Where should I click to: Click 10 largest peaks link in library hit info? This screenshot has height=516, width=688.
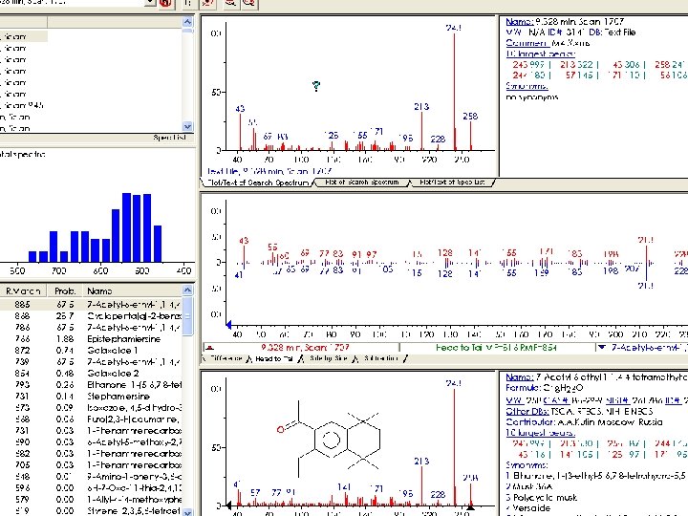coord(540,433)
